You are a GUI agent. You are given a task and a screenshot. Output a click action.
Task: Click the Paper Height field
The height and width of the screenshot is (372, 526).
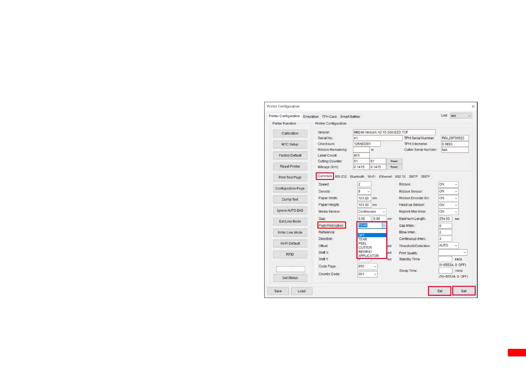364,205
